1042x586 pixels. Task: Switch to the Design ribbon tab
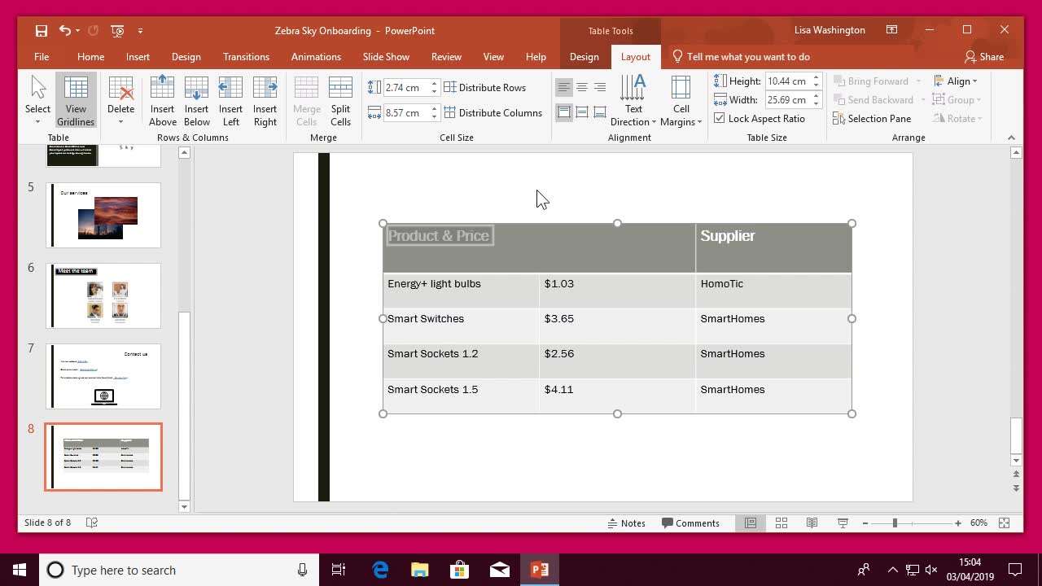[x=186, y=57]
